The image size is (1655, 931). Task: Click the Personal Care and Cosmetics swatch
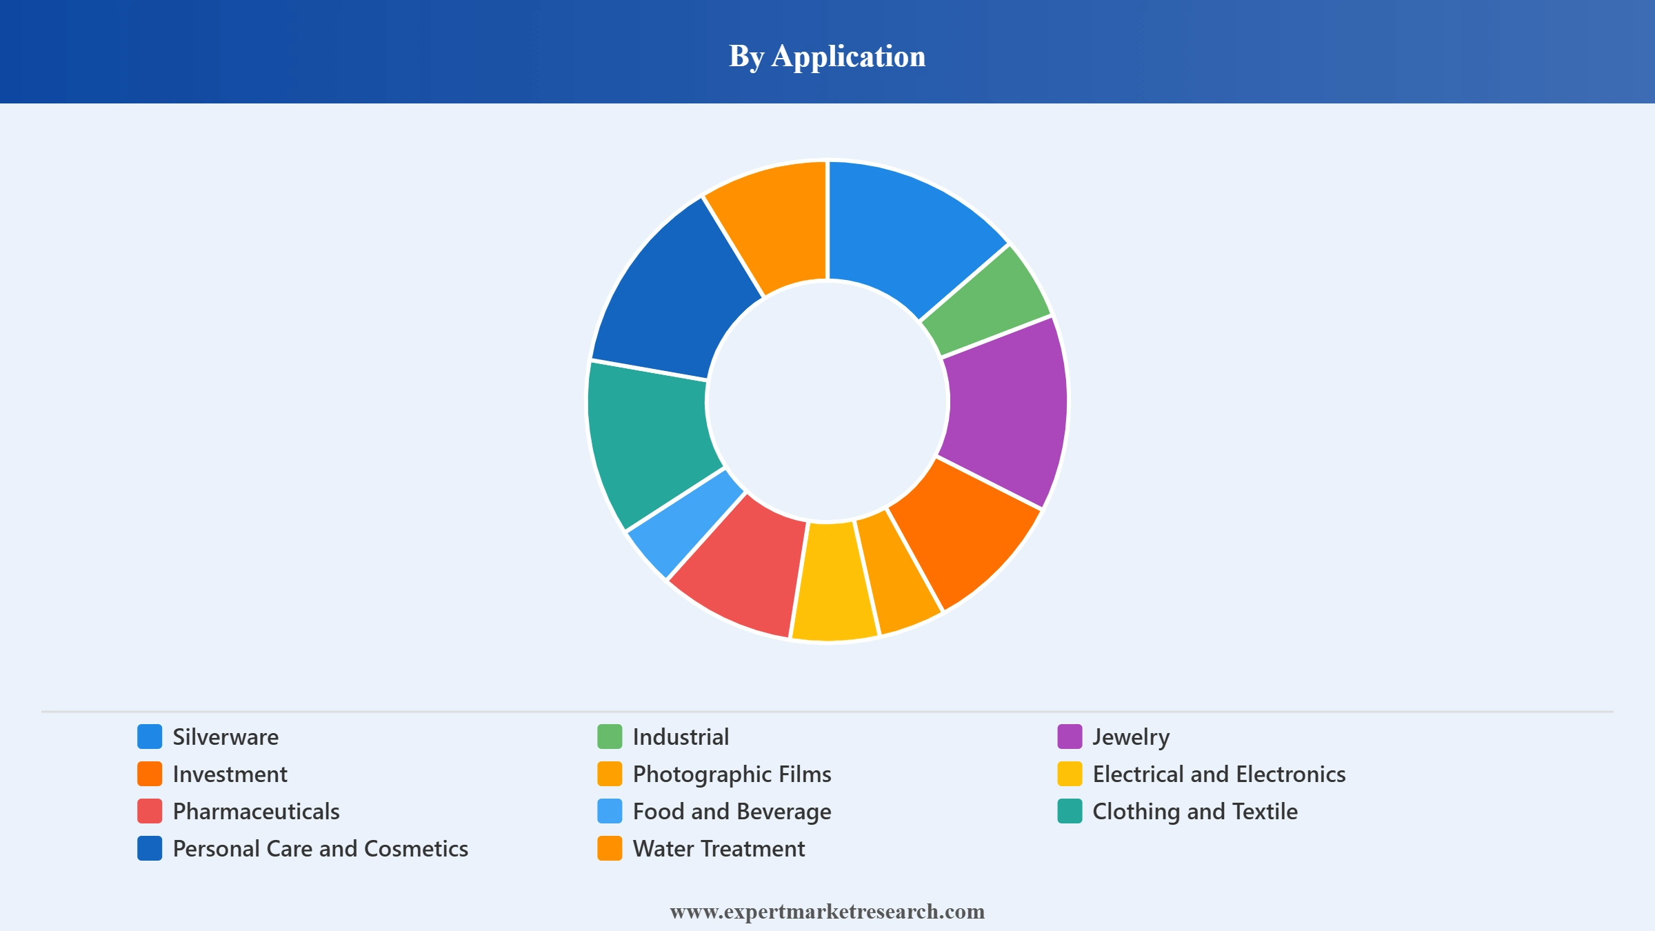pos(150,848)
